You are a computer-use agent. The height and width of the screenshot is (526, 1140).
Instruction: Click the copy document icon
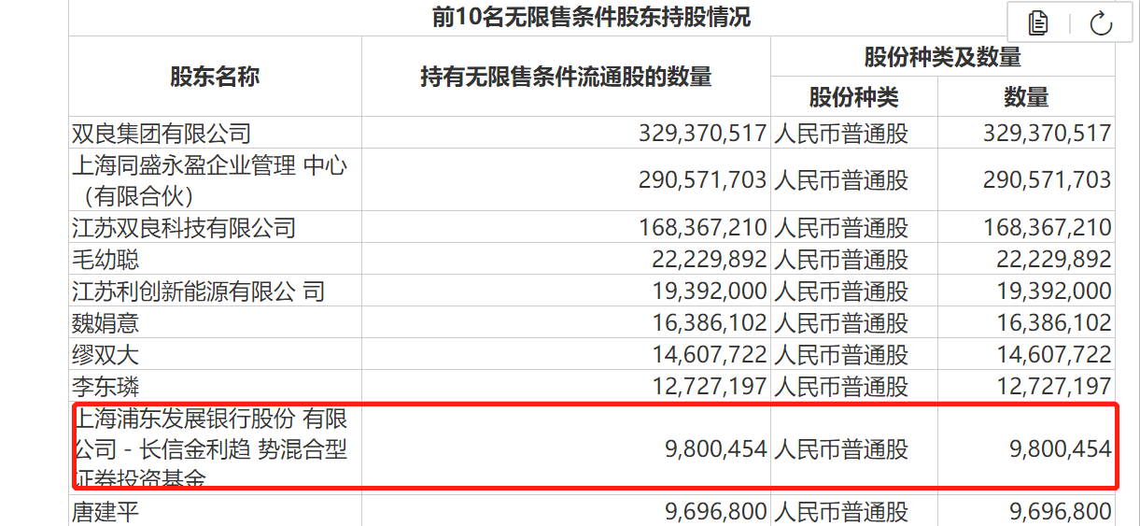pos(1038,23)
